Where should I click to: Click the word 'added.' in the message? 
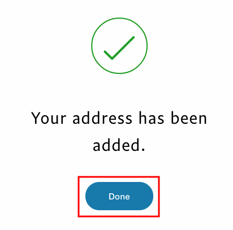pyautogui.click(x=119, y=145)
